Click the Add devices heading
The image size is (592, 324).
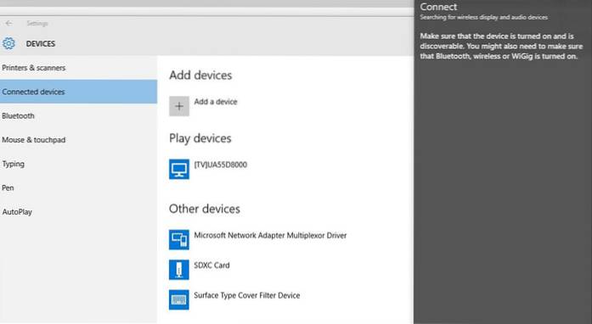(x=200, y=75)
